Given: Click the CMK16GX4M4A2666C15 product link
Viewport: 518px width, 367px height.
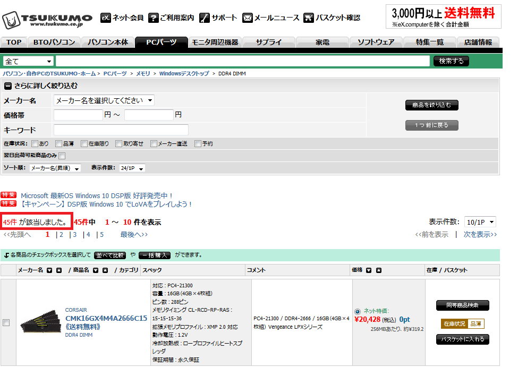Looking at the screenshot, I should tap(106, 319).
